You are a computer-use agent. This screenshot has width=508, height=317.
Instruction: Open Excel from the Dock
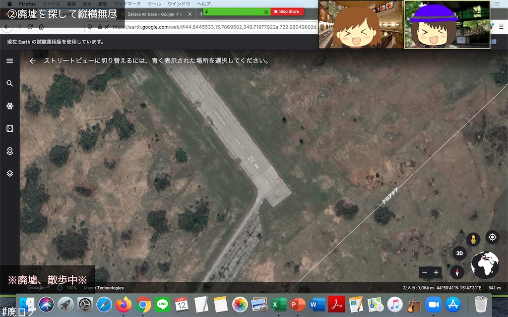tap(279, 305)
